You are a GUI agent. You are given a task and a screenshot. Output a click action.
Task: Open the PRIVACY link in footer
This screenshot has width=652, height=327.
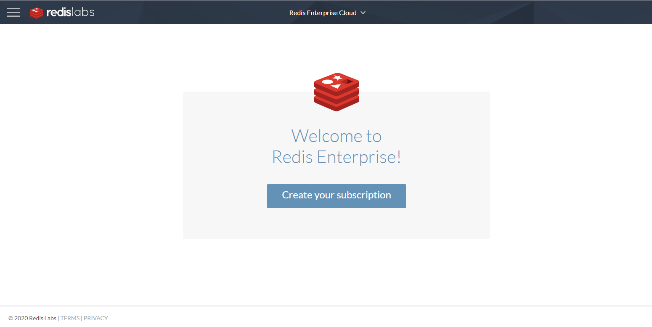point(96,318)
